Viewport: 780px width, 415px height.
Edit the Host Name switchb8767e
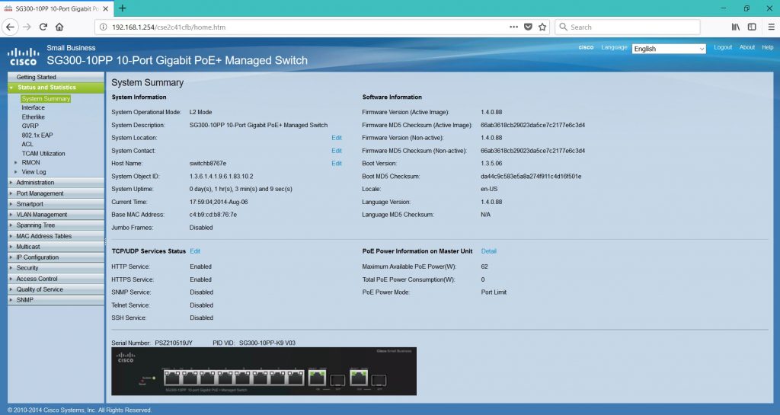pos(337,163)
